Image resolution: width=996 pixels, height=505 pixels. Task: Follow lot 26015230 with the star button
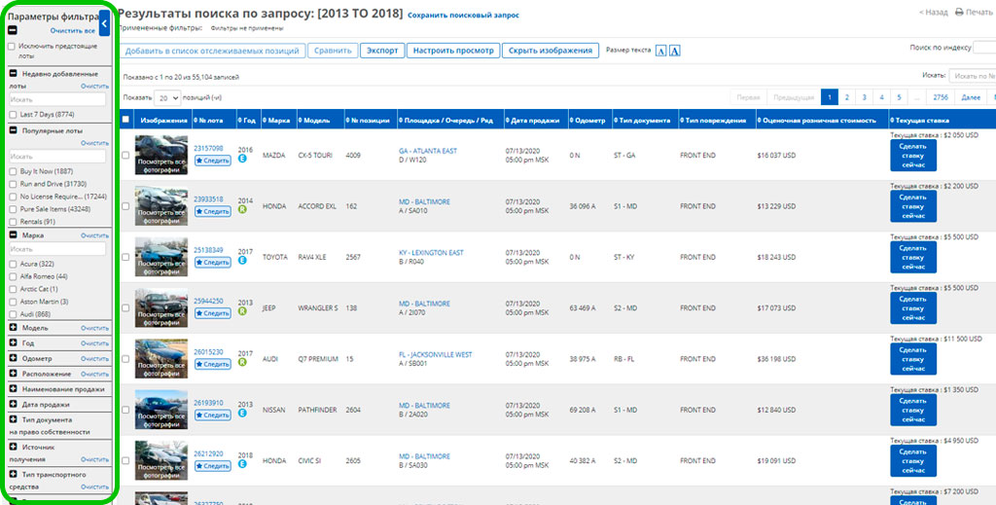pos(213,364)
